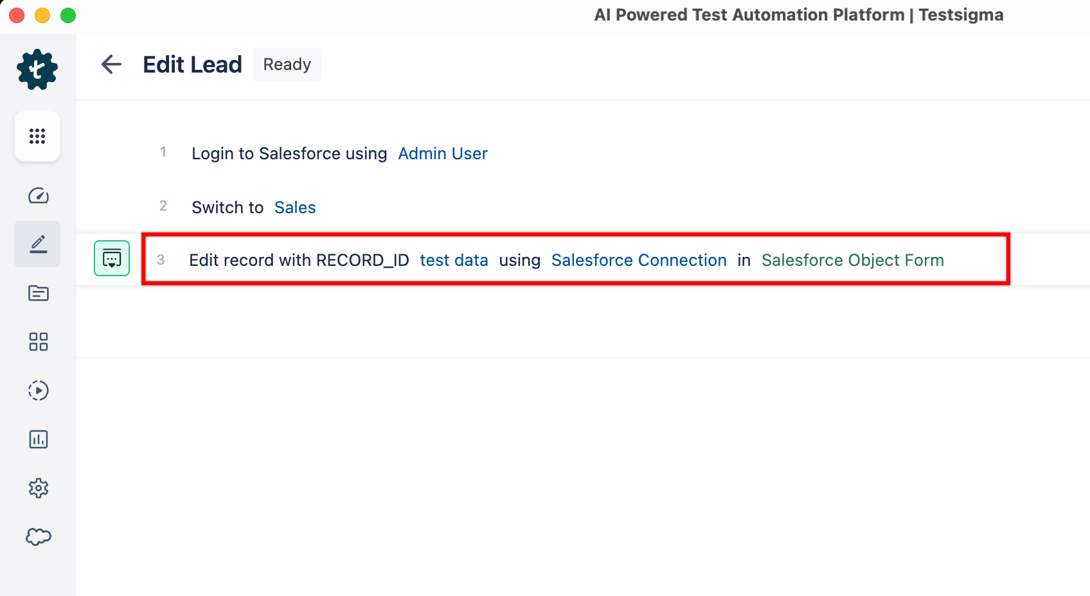Select step 1 text 'Login to Salesforce using'
Viewport: 1090px width, 596px height.
tap(289, 153)
